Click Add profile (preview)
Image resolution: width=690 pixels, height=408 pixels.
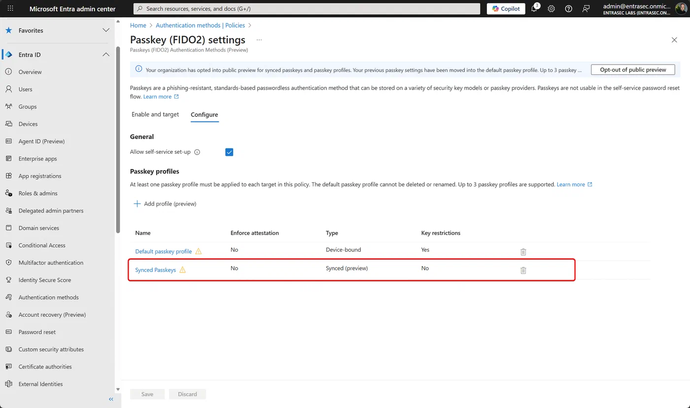165,204
